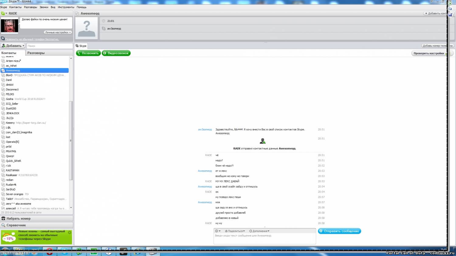456x256 pixels.
Task: Click Отправить сообщение button
Action: pos(340,231)
